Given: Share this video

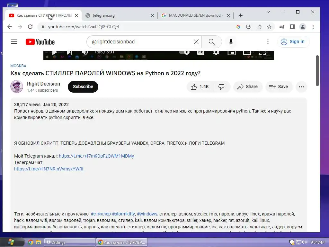Looking at the screenshot, I should 248,87.
